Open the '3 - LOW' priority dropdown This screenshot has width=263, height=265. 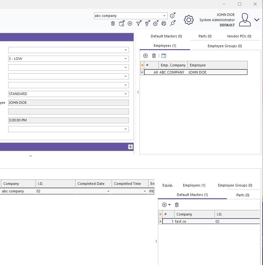pyautogui.click(x=125, y=59)
